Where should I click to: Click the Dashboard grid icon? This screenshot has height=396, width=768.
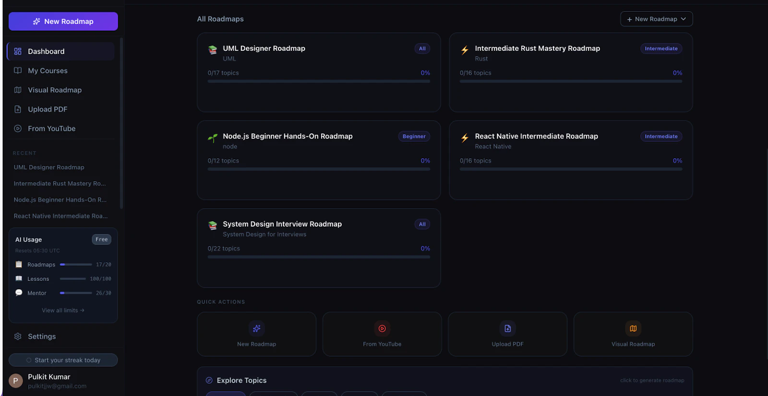(18, 51)
